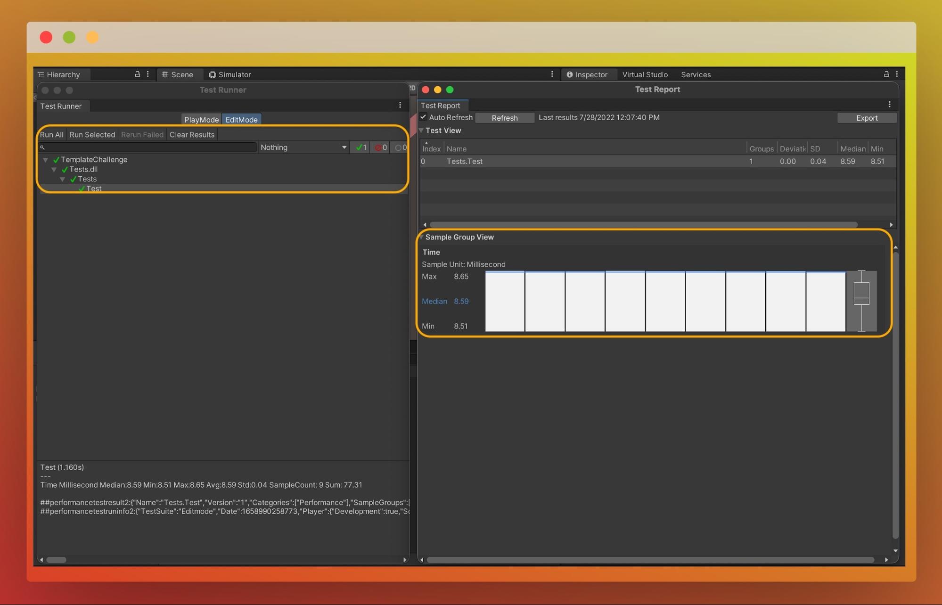Select the Test Report tab
This screenshot has width=942, height=605.
point(440,105)
